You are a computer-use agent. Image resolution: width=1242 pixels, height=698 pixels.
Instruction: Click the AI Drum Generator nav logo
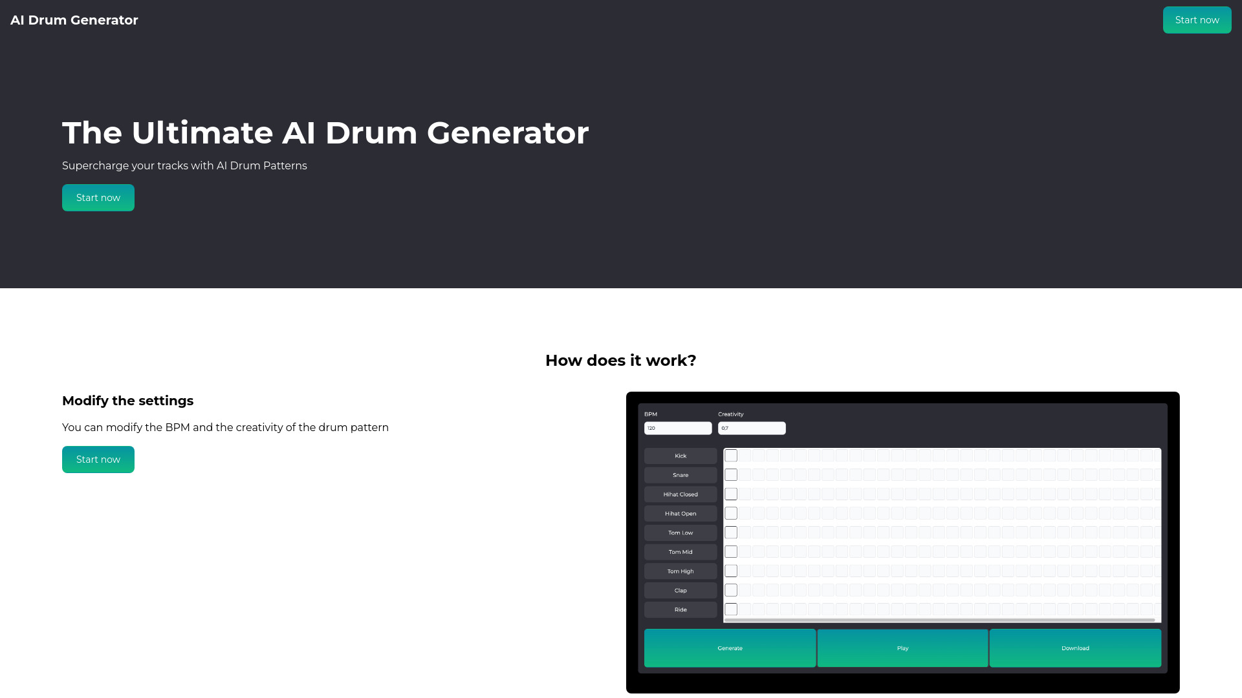pos(74,21)
